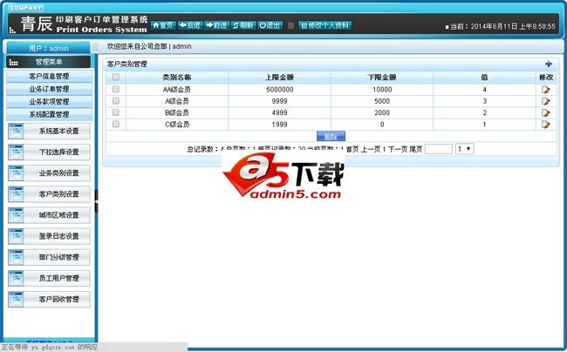Click icon beside 城市区域设置
This screenshot has height=352, width=567.
pyautogui.click(x=16, y=215)
